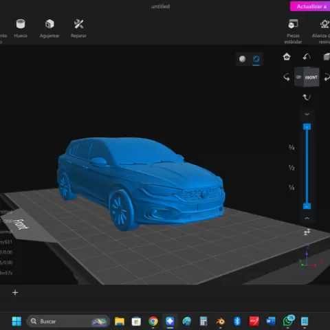
Task: Toggle the blue outline render mode
Action: click(256, 59)
